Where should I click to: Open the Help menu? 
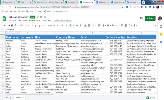pos(49,20)
